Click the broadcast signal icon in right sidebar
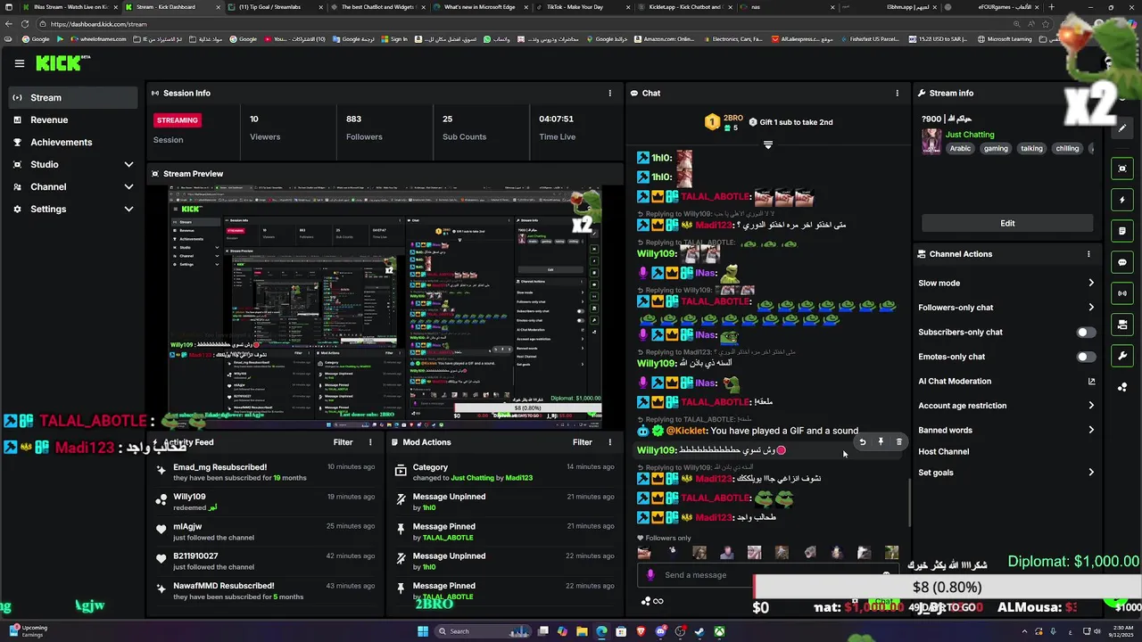 click(x=1122, y=293)
